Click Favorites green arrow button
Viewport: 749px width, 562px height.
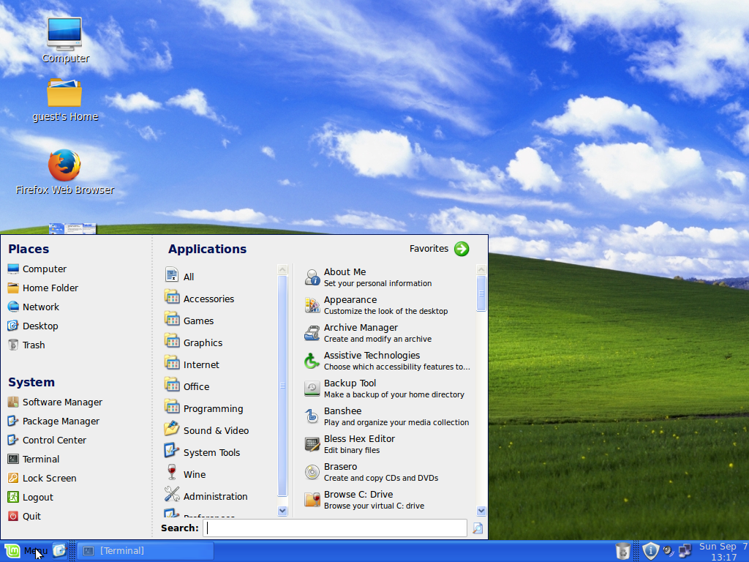tap(462, 249)
